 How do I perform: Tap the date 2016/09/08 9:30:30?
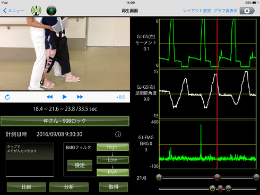coord(59,134)
